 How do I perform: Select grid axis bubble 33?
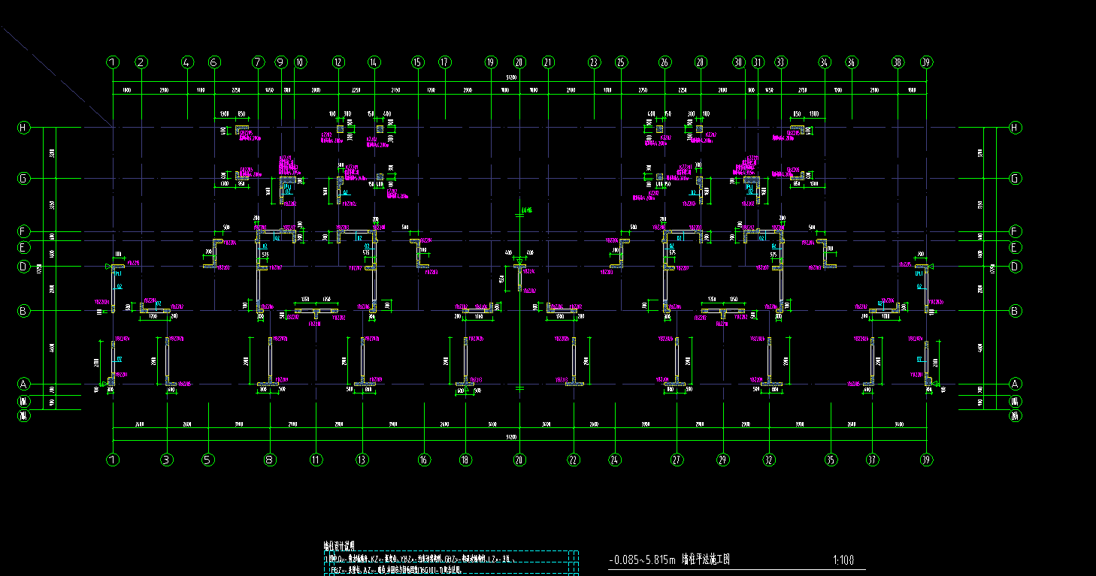coord(781,62)
